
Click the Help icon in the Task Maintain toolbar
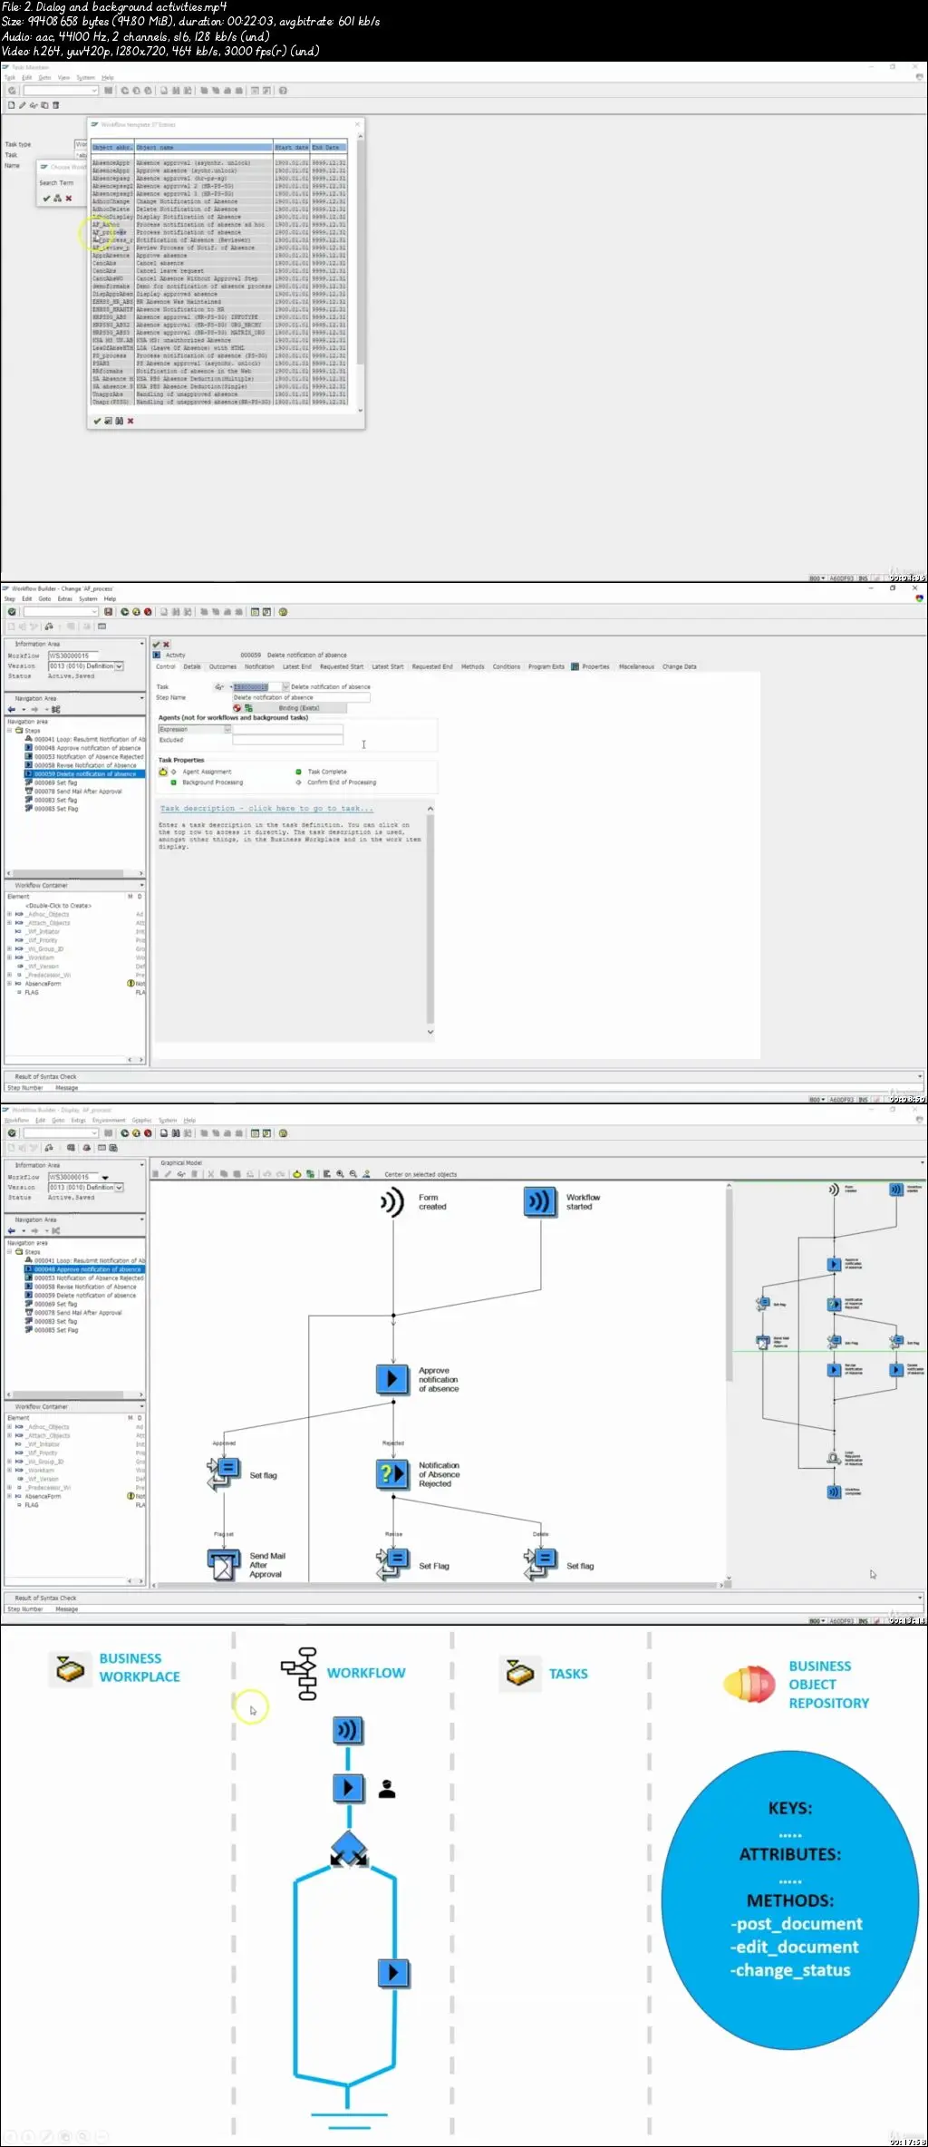[x=283, y=91]
